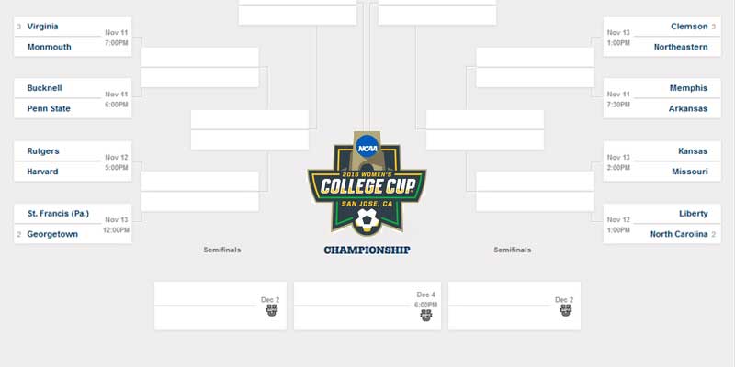Choose Penn State in the bracket
Image resolution: width=735 pixels, height=367 pixels.
pos(49,108)
